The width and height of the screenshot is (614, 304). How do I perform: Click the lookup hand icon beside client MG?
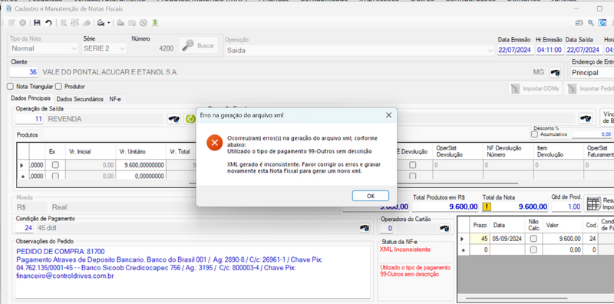(x=555, y=72)
